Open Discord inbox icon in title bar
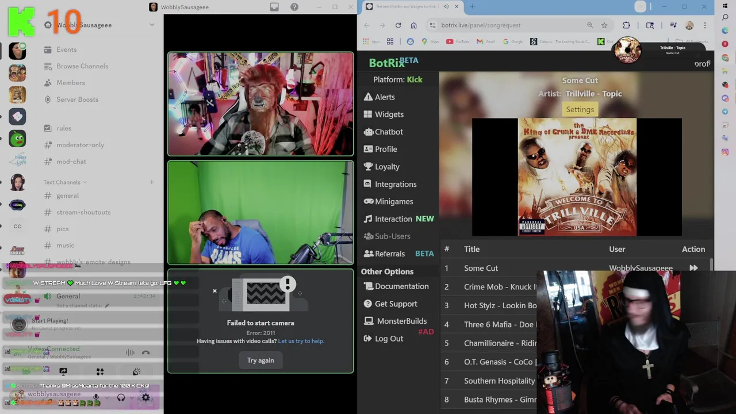 tap(274, 7)
